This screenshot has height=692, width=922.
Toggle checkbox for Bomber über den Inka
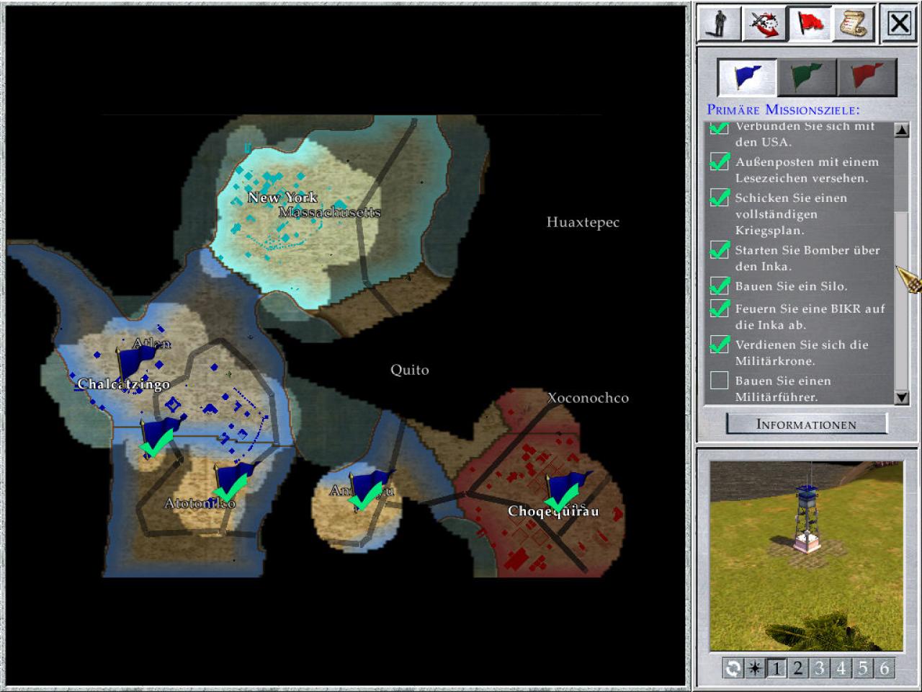coord(719,250)
